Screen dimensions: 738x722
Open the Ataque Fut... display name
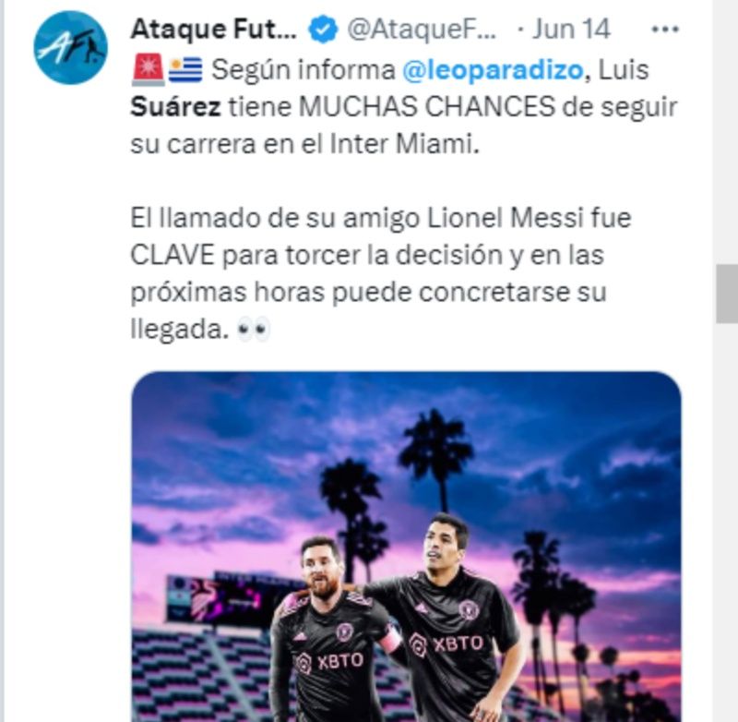click(x=213, y=30)
